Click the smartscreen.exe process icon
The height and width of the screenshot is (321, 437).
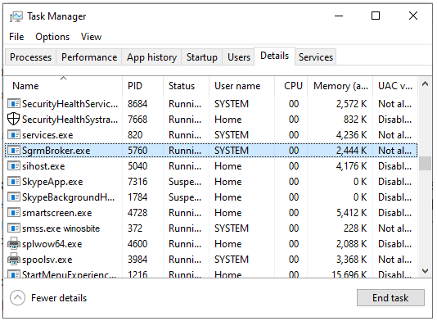coord(14,213)
